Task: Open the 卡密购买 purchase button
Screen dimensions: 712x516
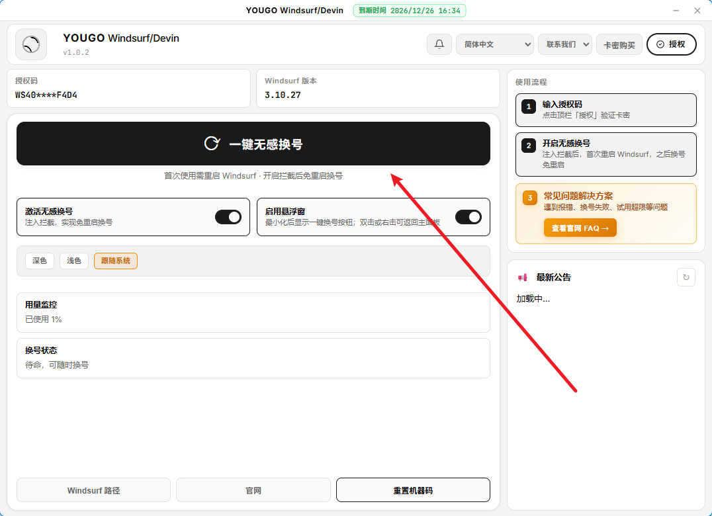Action: 619,45
